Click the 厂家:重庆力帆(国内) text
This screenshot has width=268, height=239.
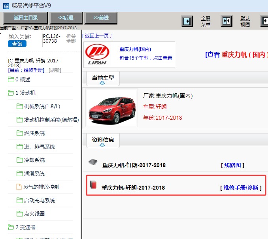(168, 96)
